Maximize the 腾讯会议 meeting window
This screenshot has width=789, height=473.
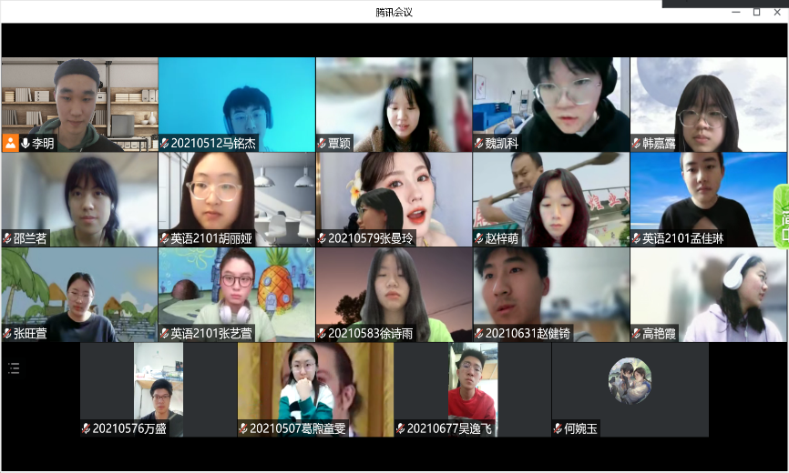[x=756, y=12]
